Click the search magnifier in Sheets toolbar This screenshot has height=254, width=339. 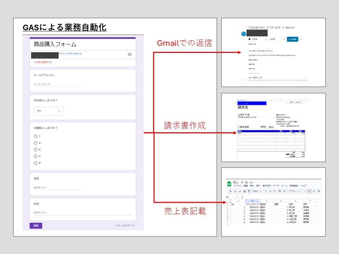[x=231, y=191]
